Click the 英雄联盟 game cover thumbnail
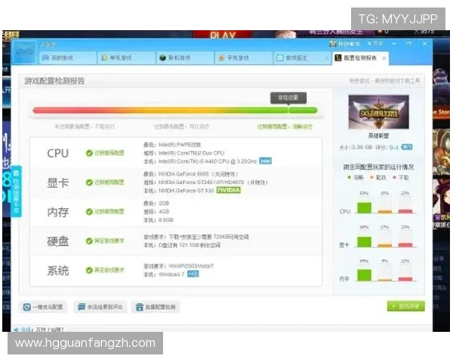453x362 pixels. pos(378,112)
